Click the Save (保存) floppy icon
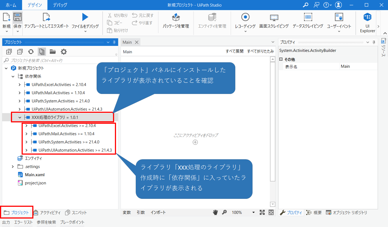 [x=18, y=17]
